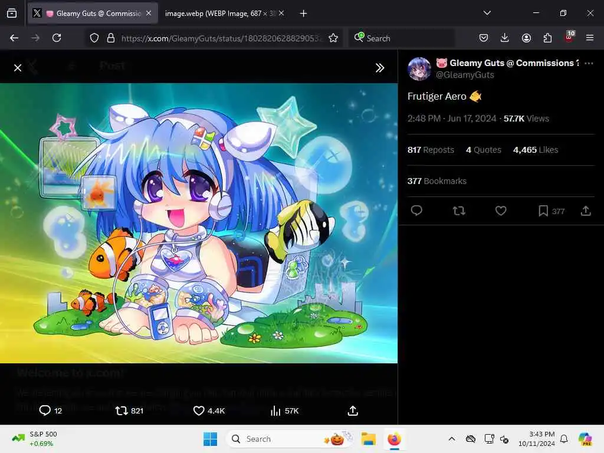
Task: Switch to the image.webp tab
Action: point(220,14)
